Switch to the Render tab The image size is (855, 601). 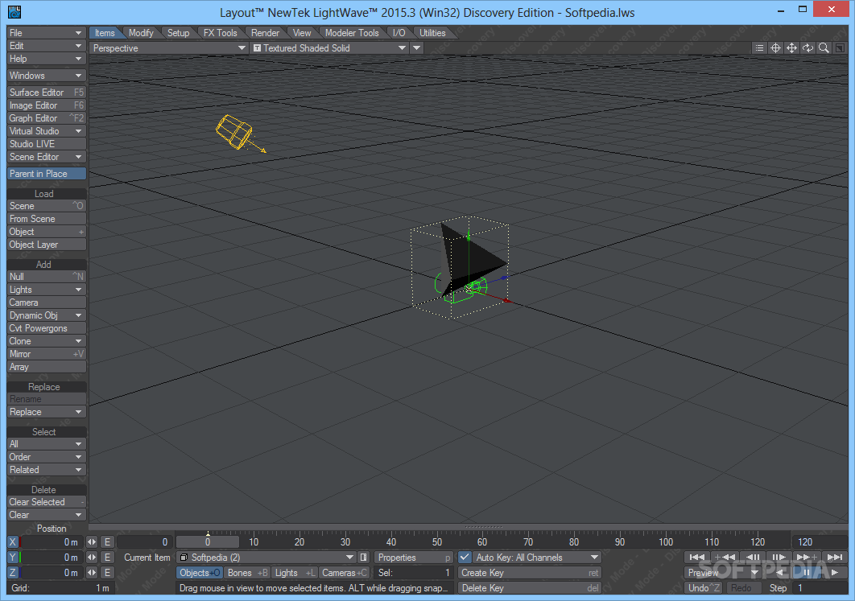pos(265,33)
